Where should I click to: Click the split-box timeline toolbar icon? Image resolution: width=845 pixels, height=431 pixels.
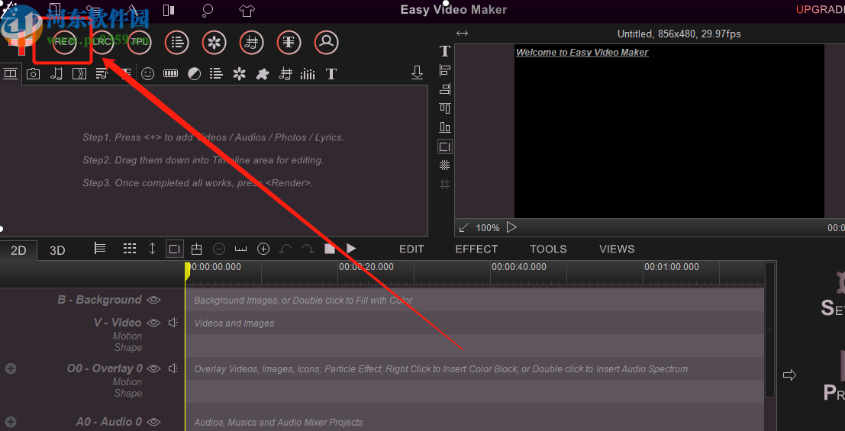coord(197,249)
